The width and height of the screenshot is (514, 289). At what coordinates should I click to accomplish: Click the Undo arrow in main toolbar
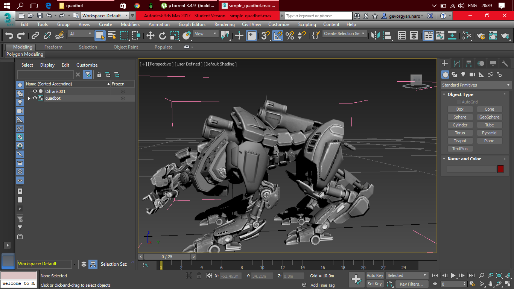point(9,35)
